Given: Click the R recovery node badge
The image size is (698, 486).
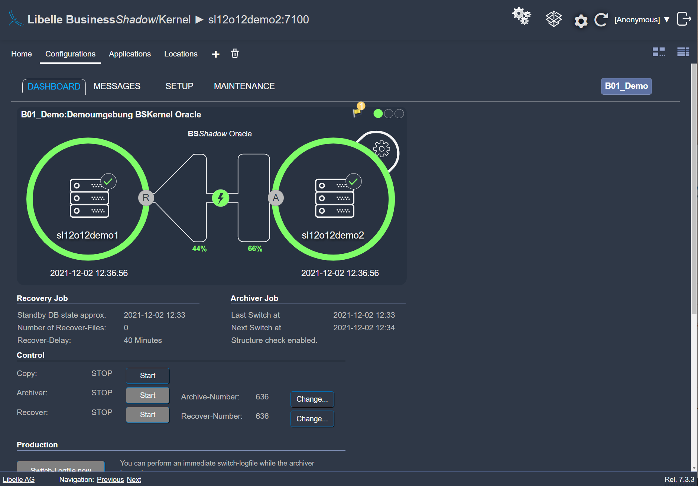Looking at the screenshot, I should 146,198.
